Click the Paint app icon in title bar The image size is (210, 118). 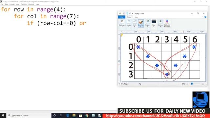[x=120, y=13]
